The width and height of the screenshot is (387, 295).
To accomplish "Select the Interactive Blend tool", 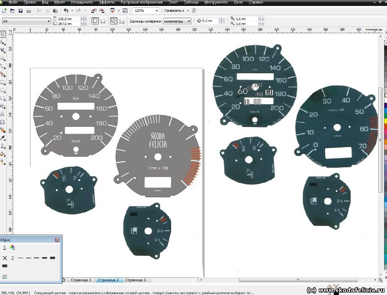I will (x=2, y=130).
